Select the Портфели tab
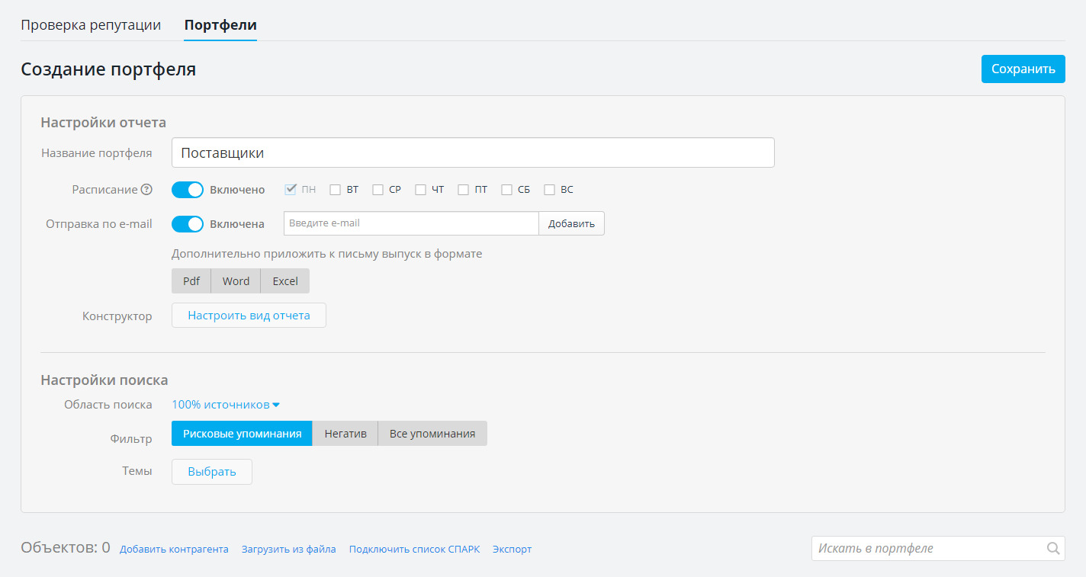 pyautogui.click(x=220, y=24)
